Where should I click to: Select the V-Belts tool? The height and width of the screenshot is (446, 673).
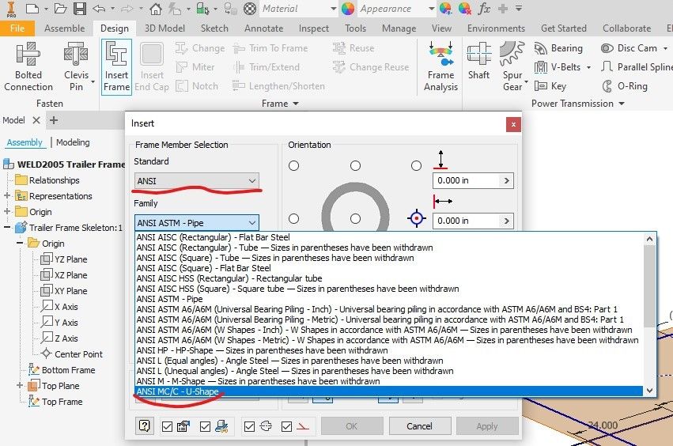click(x=558, y=67)
